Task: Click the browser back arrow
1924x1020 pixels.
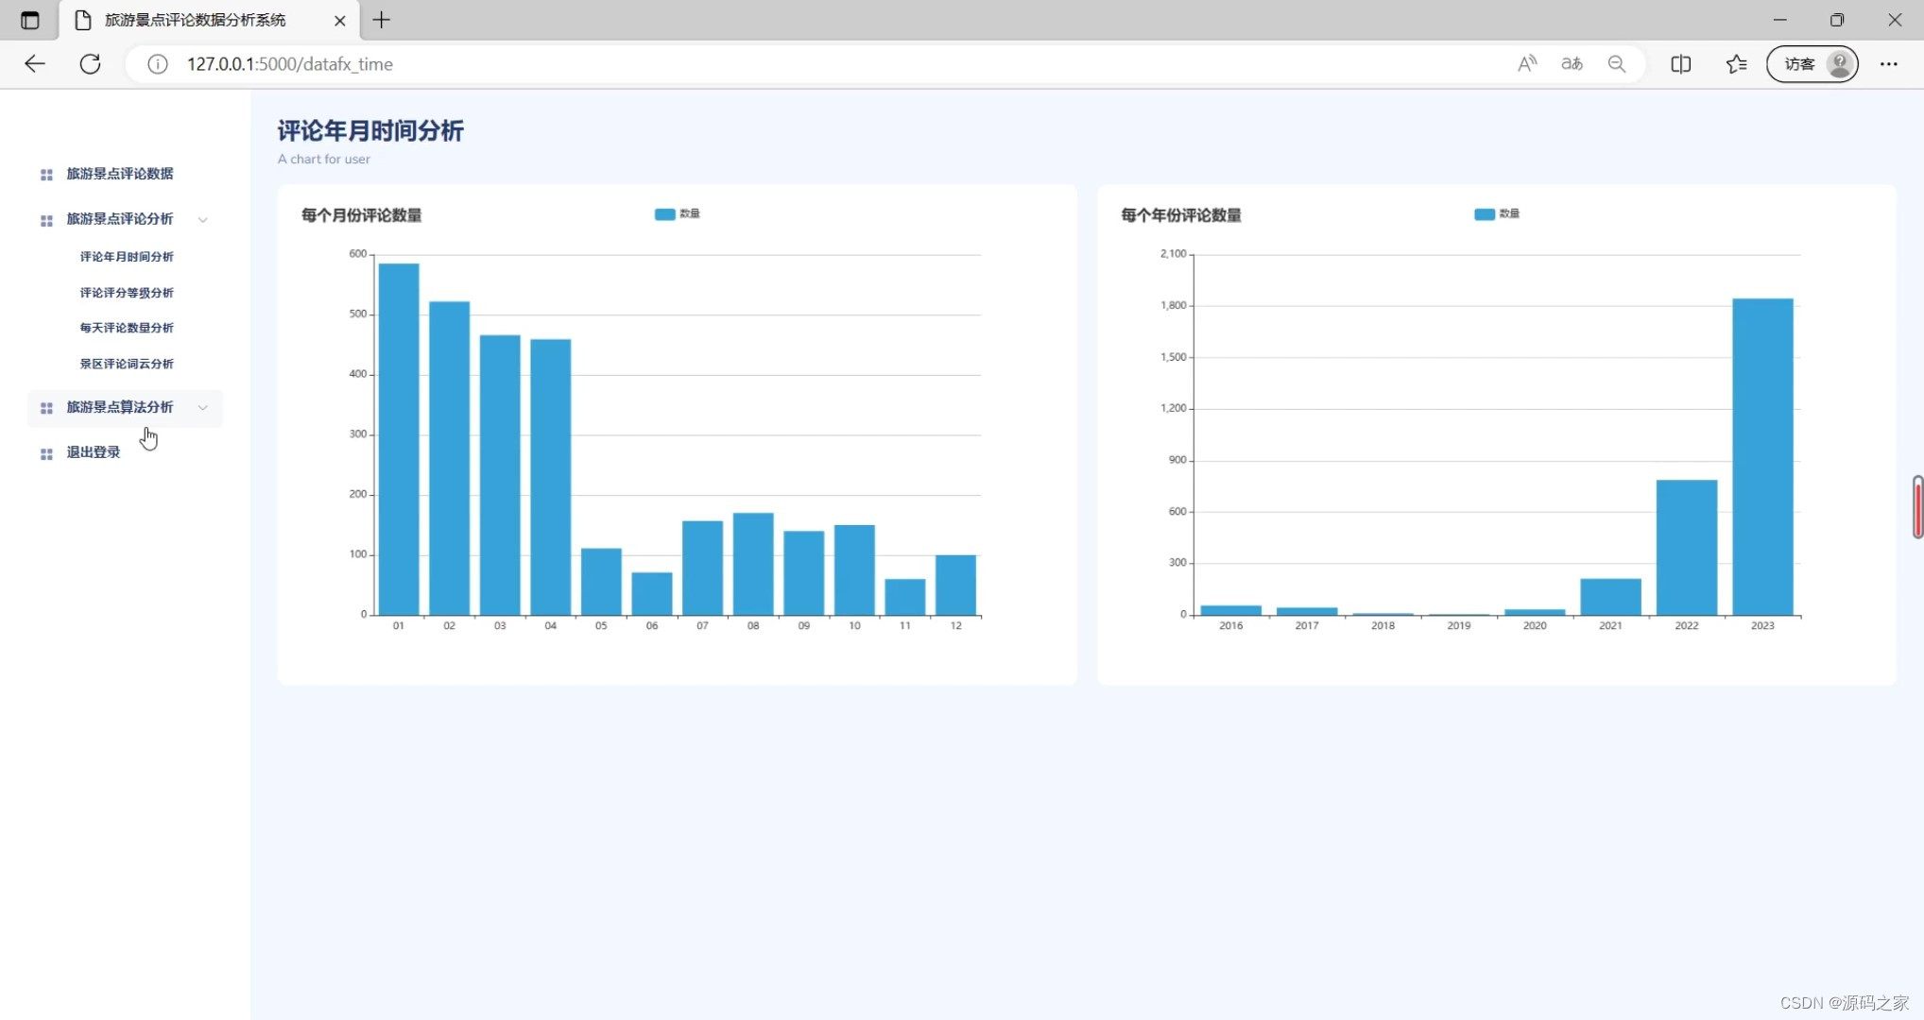Action: 35,64
